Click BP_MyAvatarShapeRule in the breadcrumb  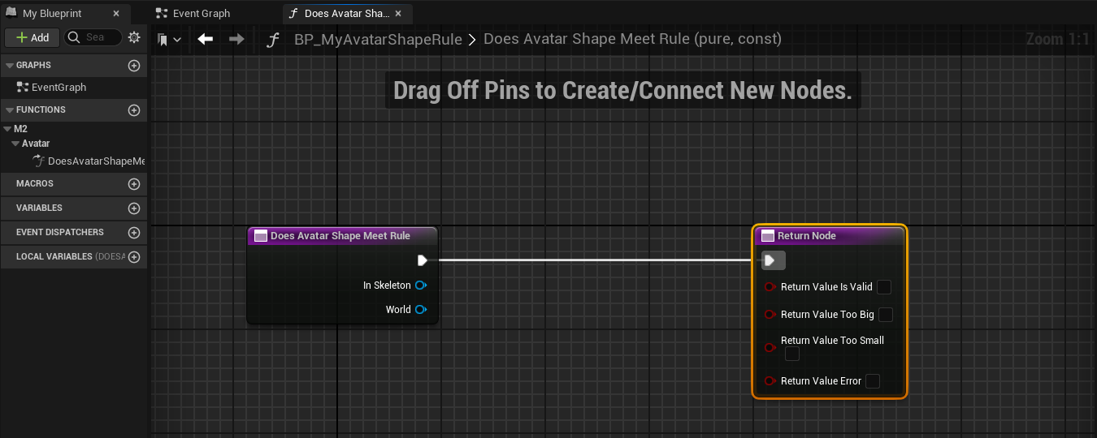[378, 39]
